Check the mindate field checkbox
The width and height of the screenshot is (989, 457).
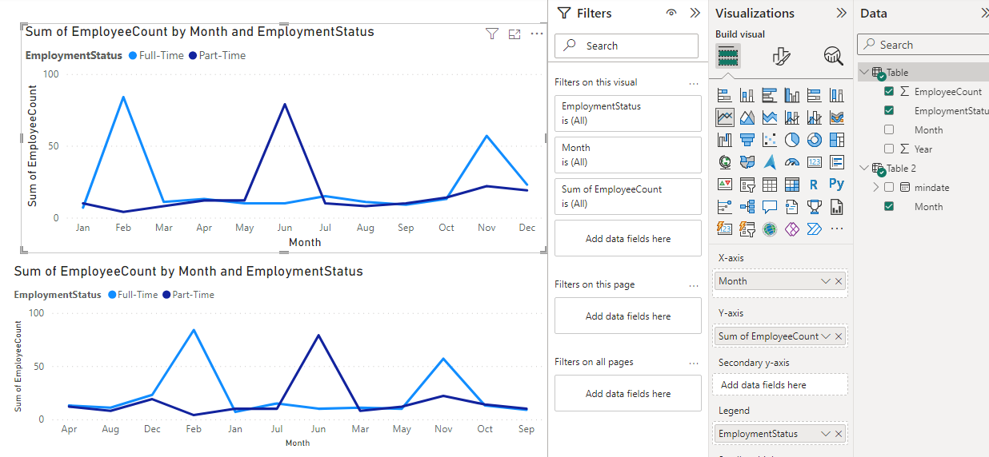[889, 188]
